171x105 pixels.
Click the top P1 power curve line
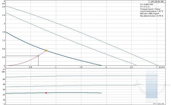[x=82, y=76]
